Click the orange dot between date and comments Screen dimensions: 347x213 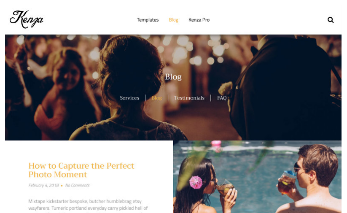tap(62, 186)
